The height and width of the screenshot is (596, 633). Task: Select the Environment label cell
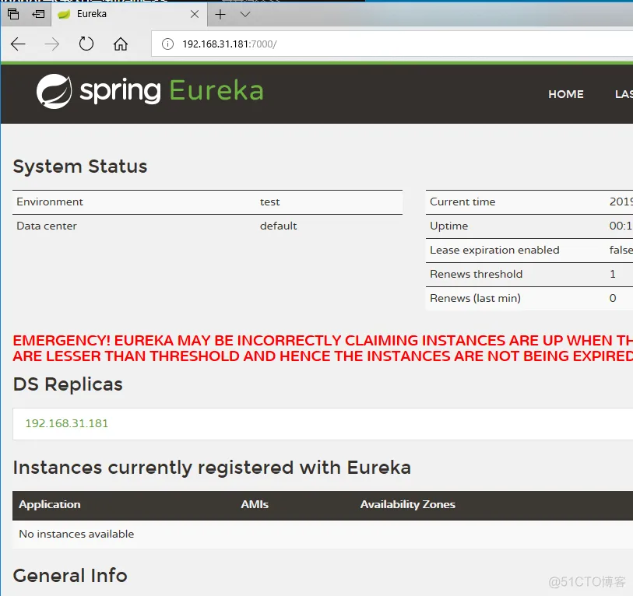50,202
